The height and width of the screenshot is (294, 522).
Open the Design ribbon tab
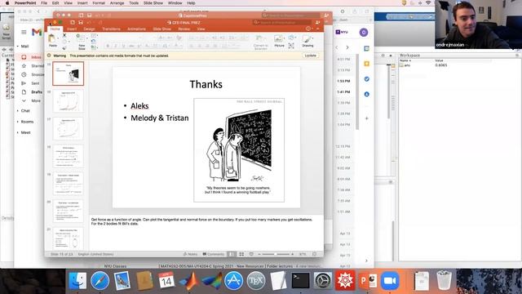coord(89,29)
